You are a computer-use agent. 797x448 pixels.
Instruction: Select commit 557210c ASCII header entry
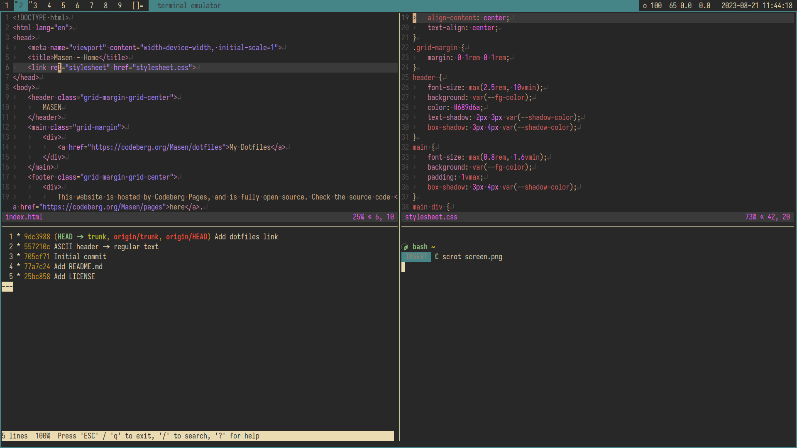coord(37,247)
